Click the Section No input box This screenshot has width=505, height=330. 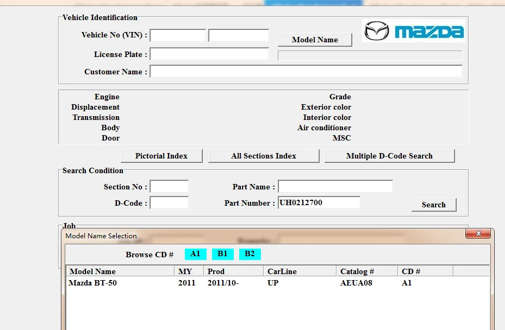pos(169,187)
